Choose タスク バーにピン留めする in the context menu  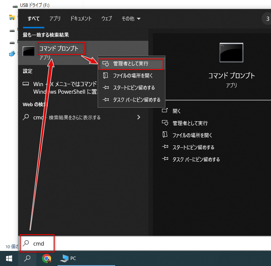131,100
